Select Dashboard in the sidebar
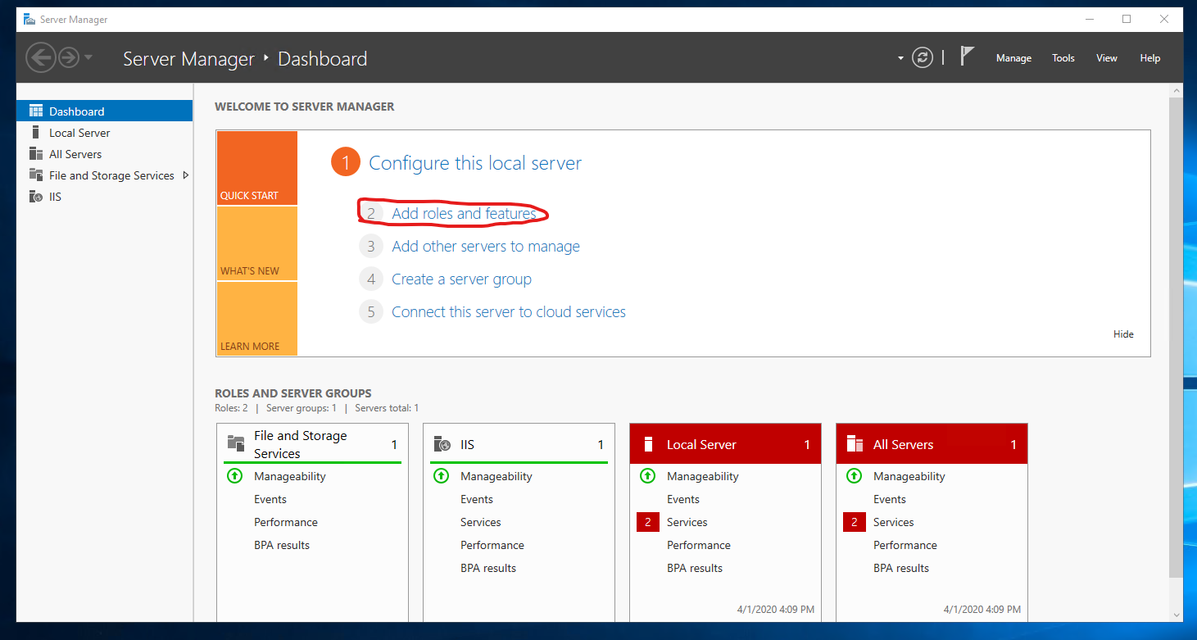 tap(104, 111)
